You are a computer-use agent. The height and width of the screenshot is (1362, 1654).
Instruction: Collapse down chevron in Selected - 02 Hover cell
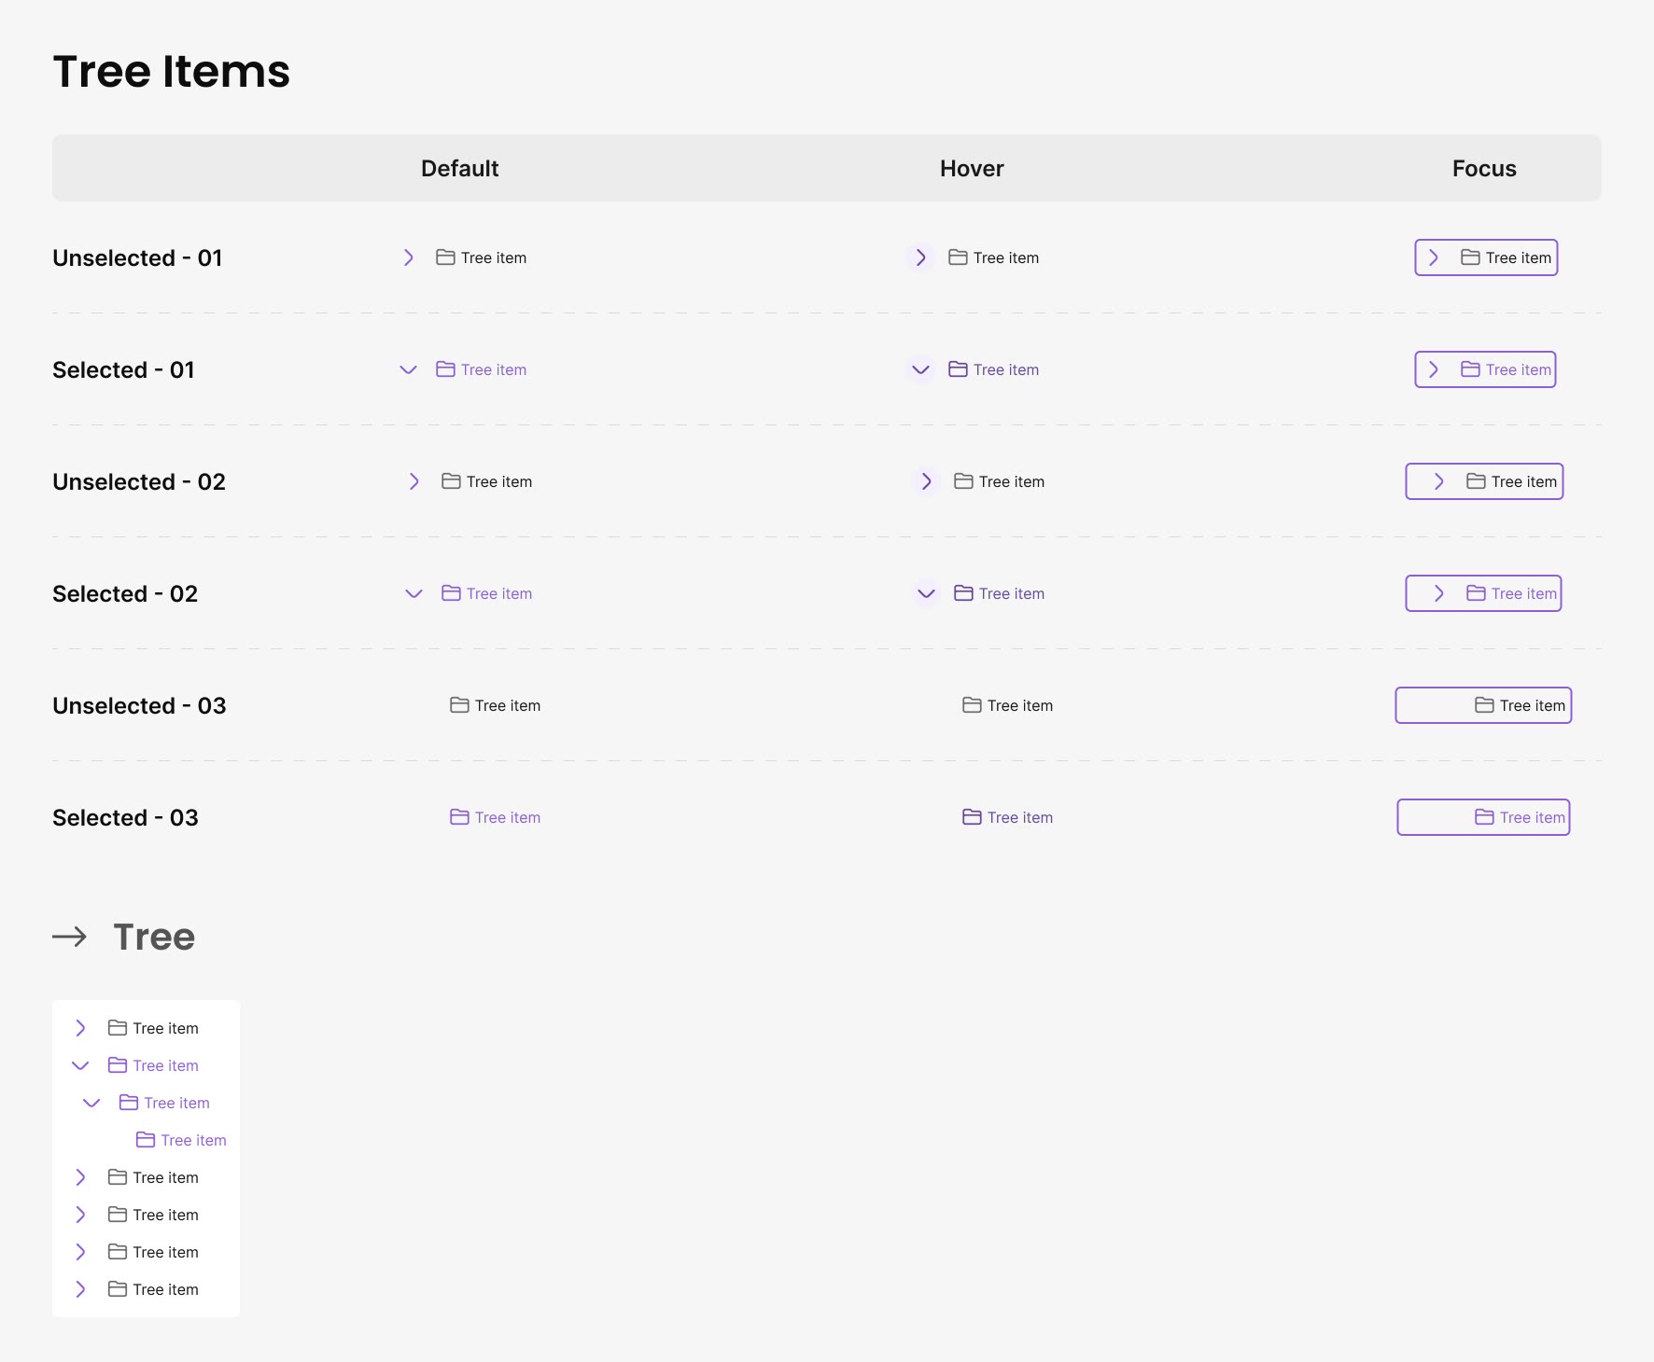click(926, 593)
